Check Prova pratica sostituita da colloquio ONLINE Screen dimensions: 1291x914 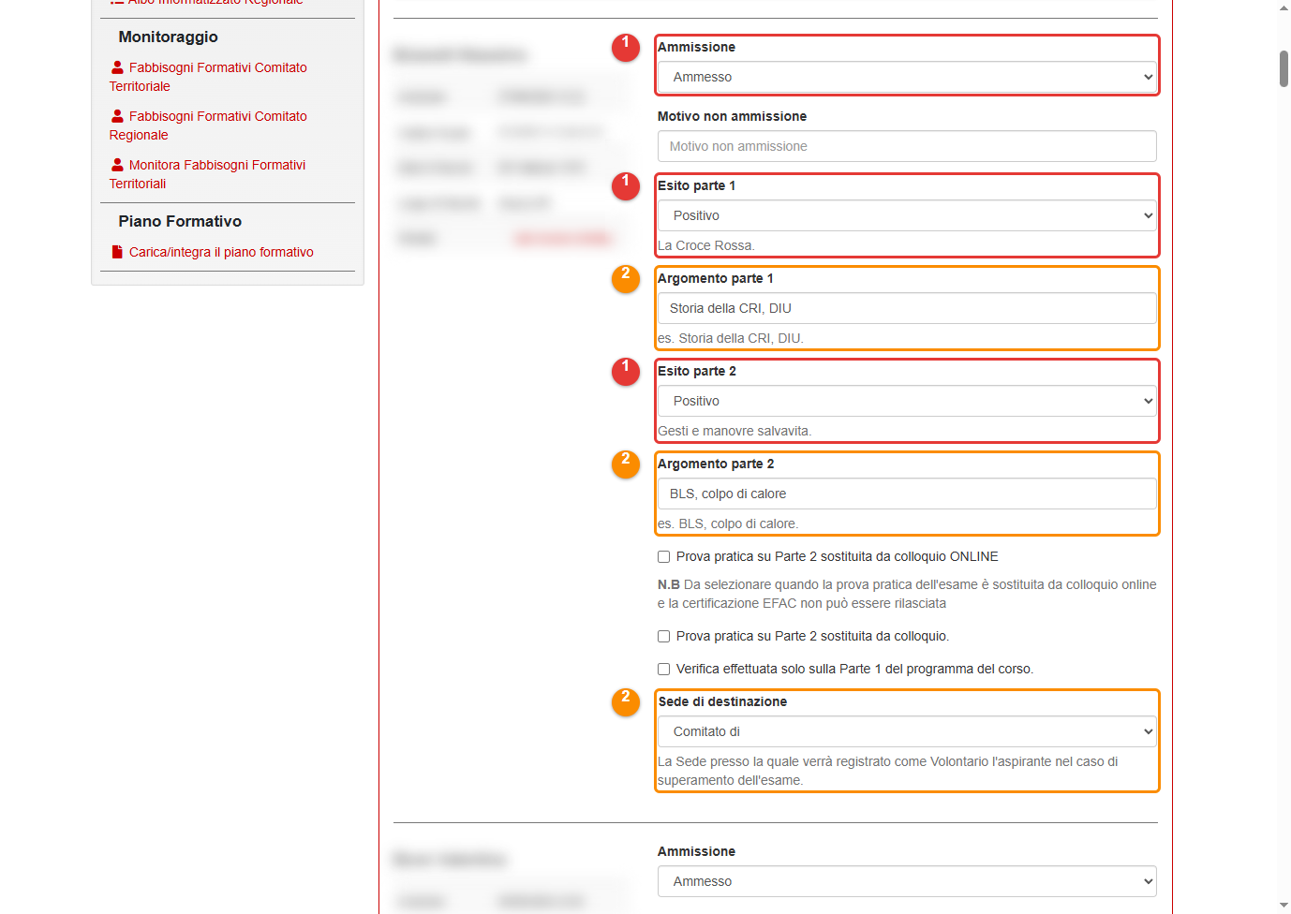[x=663, y=556]
